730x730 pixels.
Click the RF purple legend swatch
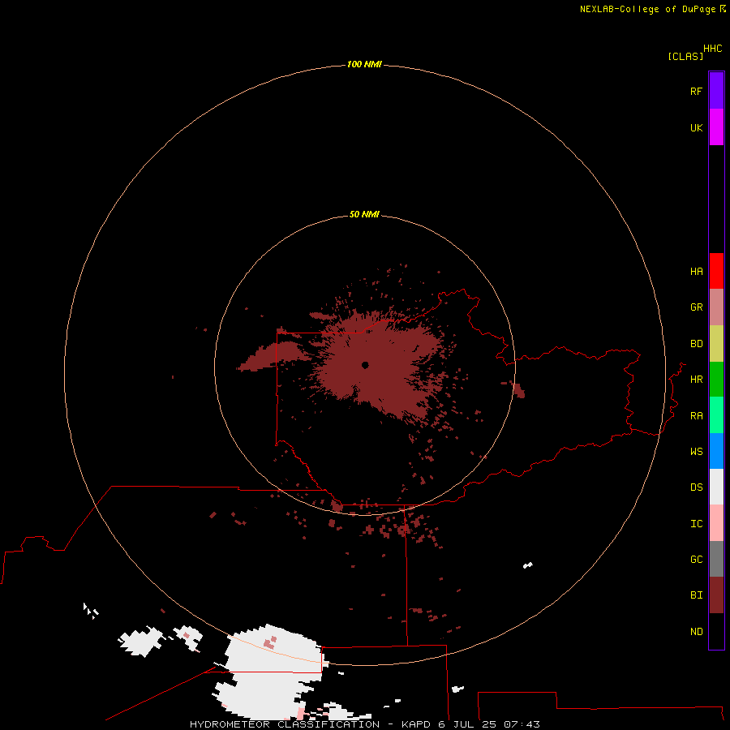point(716,91)
